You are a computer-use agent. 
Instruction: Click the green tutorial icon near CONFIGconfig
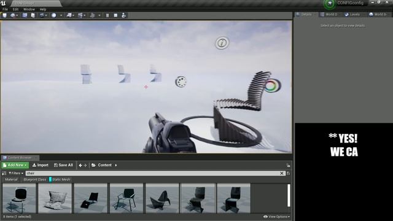tap(330, 4)
